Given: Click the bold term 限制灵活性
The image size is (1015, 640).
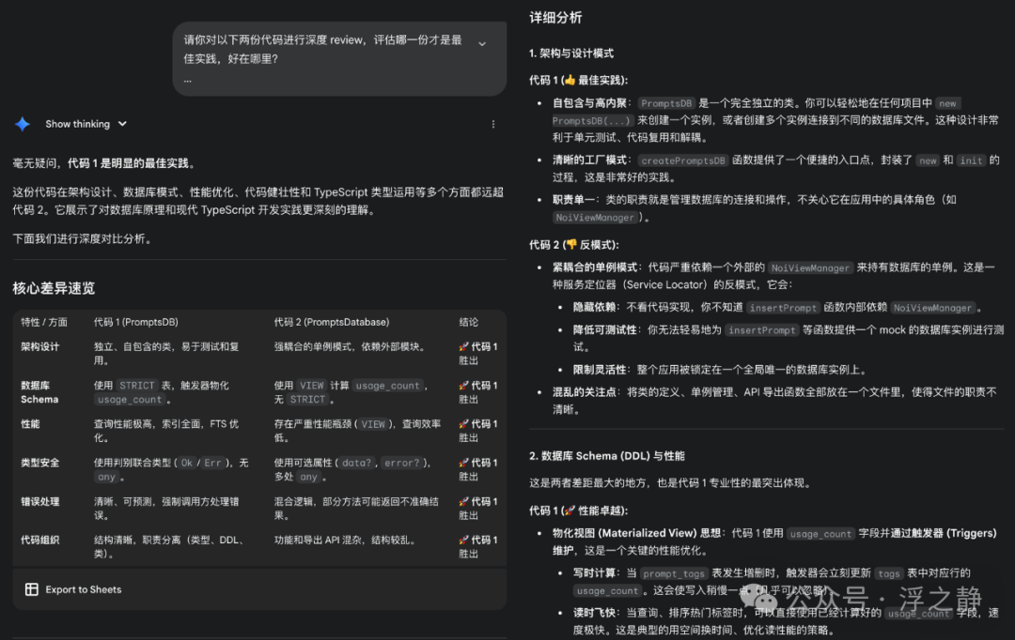Looking at the screenshot, I should coord(600,370).
